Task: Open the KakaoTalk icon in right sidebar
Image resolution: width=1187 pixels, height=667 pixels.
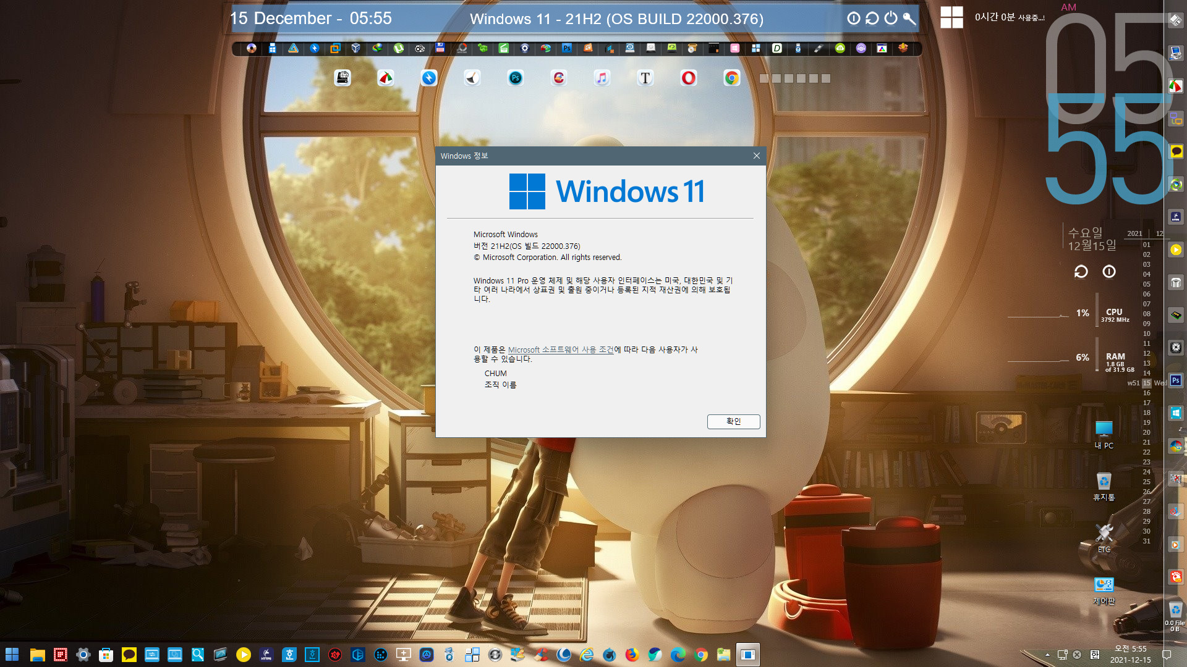Action: [1176, 151]
